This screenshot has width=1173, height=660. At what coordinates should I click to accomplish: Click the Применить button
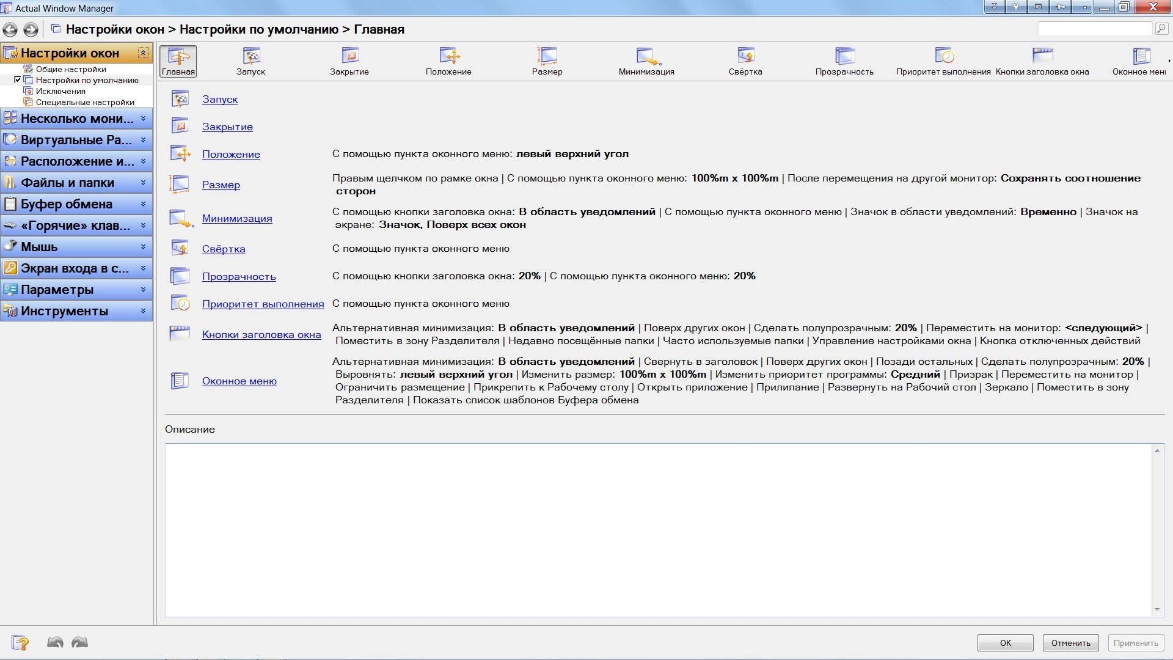coord(1136,643)
